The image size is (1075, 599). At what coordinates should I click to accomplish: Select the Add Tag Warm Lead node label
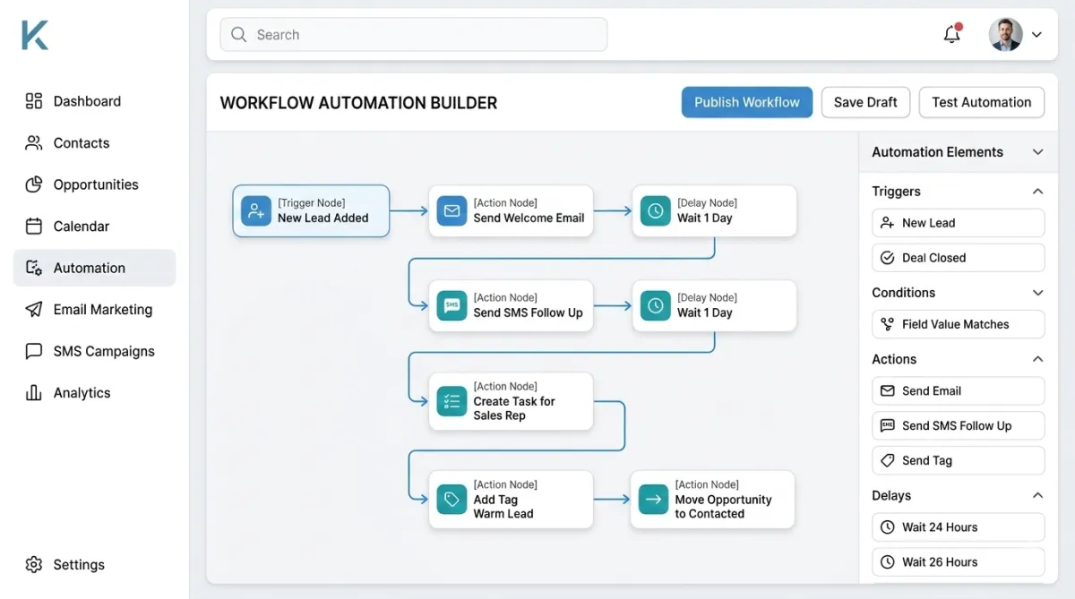pos(503,507)
